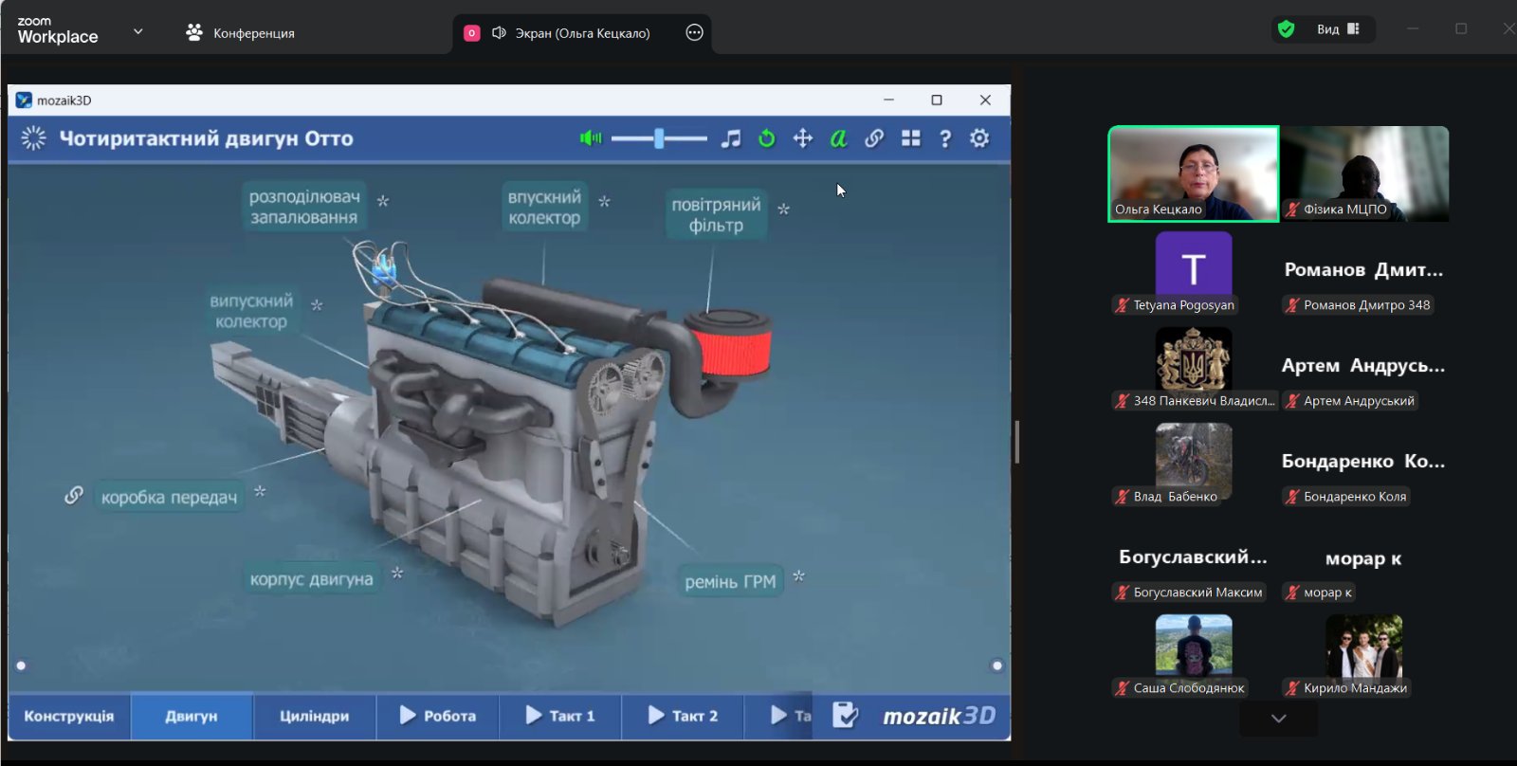Click the коробка передач label
The height and width of the screenshot is (766, 1517).
coord(169,497)
